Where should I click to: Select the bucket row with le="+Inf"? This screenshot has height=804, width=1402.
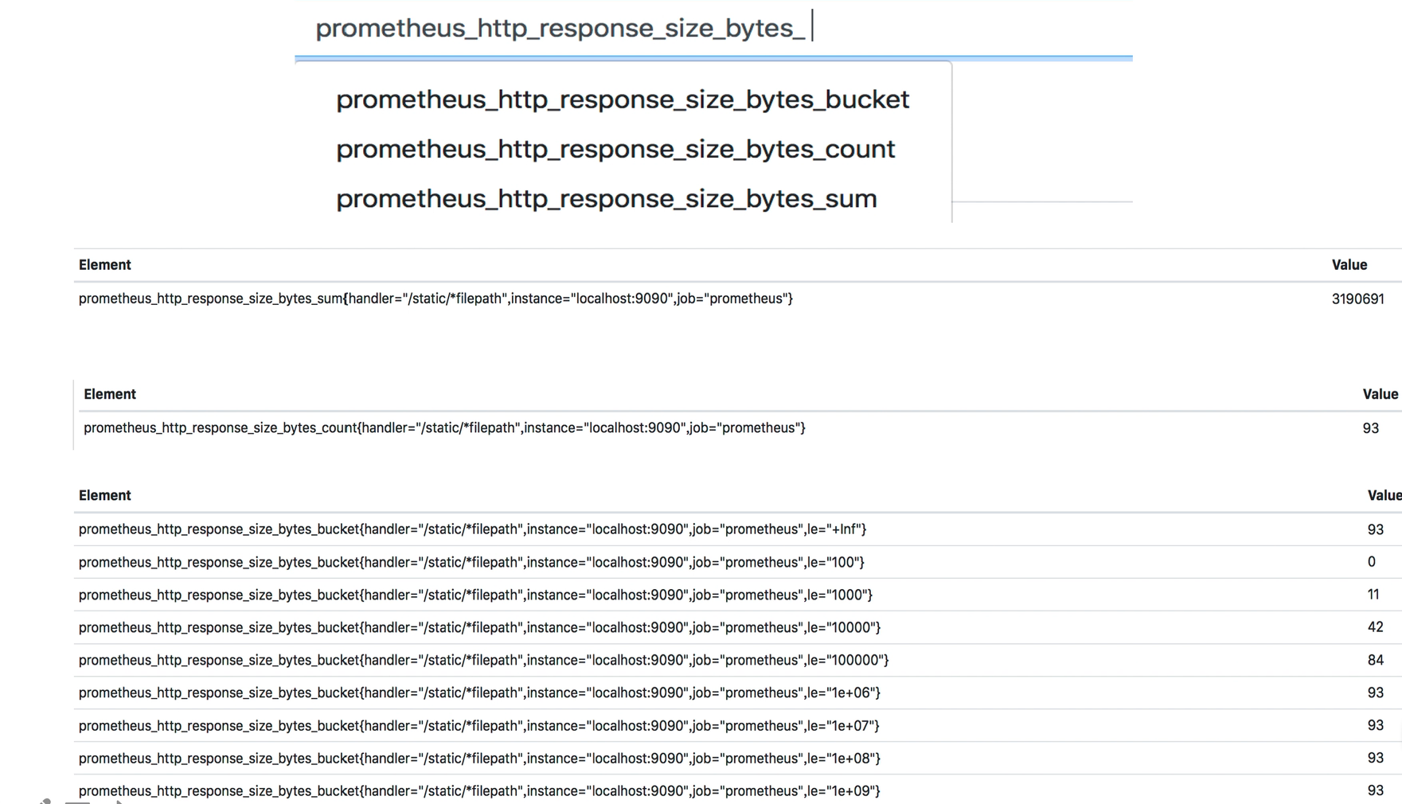coord(472,529)
